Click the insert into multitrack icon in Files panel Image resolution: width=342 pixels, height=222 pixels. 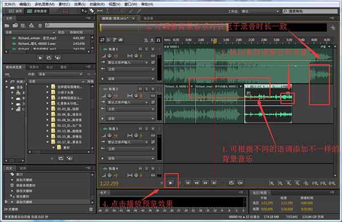pyautogui.click(x=31, y=26)
